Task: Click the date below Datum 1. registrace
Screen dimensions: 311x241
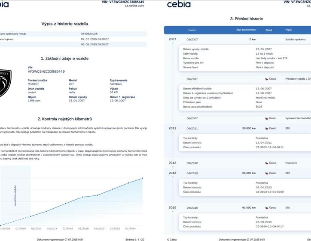Action: coord(118,101)
